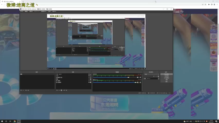Select the 场景 item in the Scenes list
Viewport: 219px width, 123px height.
[x=37, y=74]
